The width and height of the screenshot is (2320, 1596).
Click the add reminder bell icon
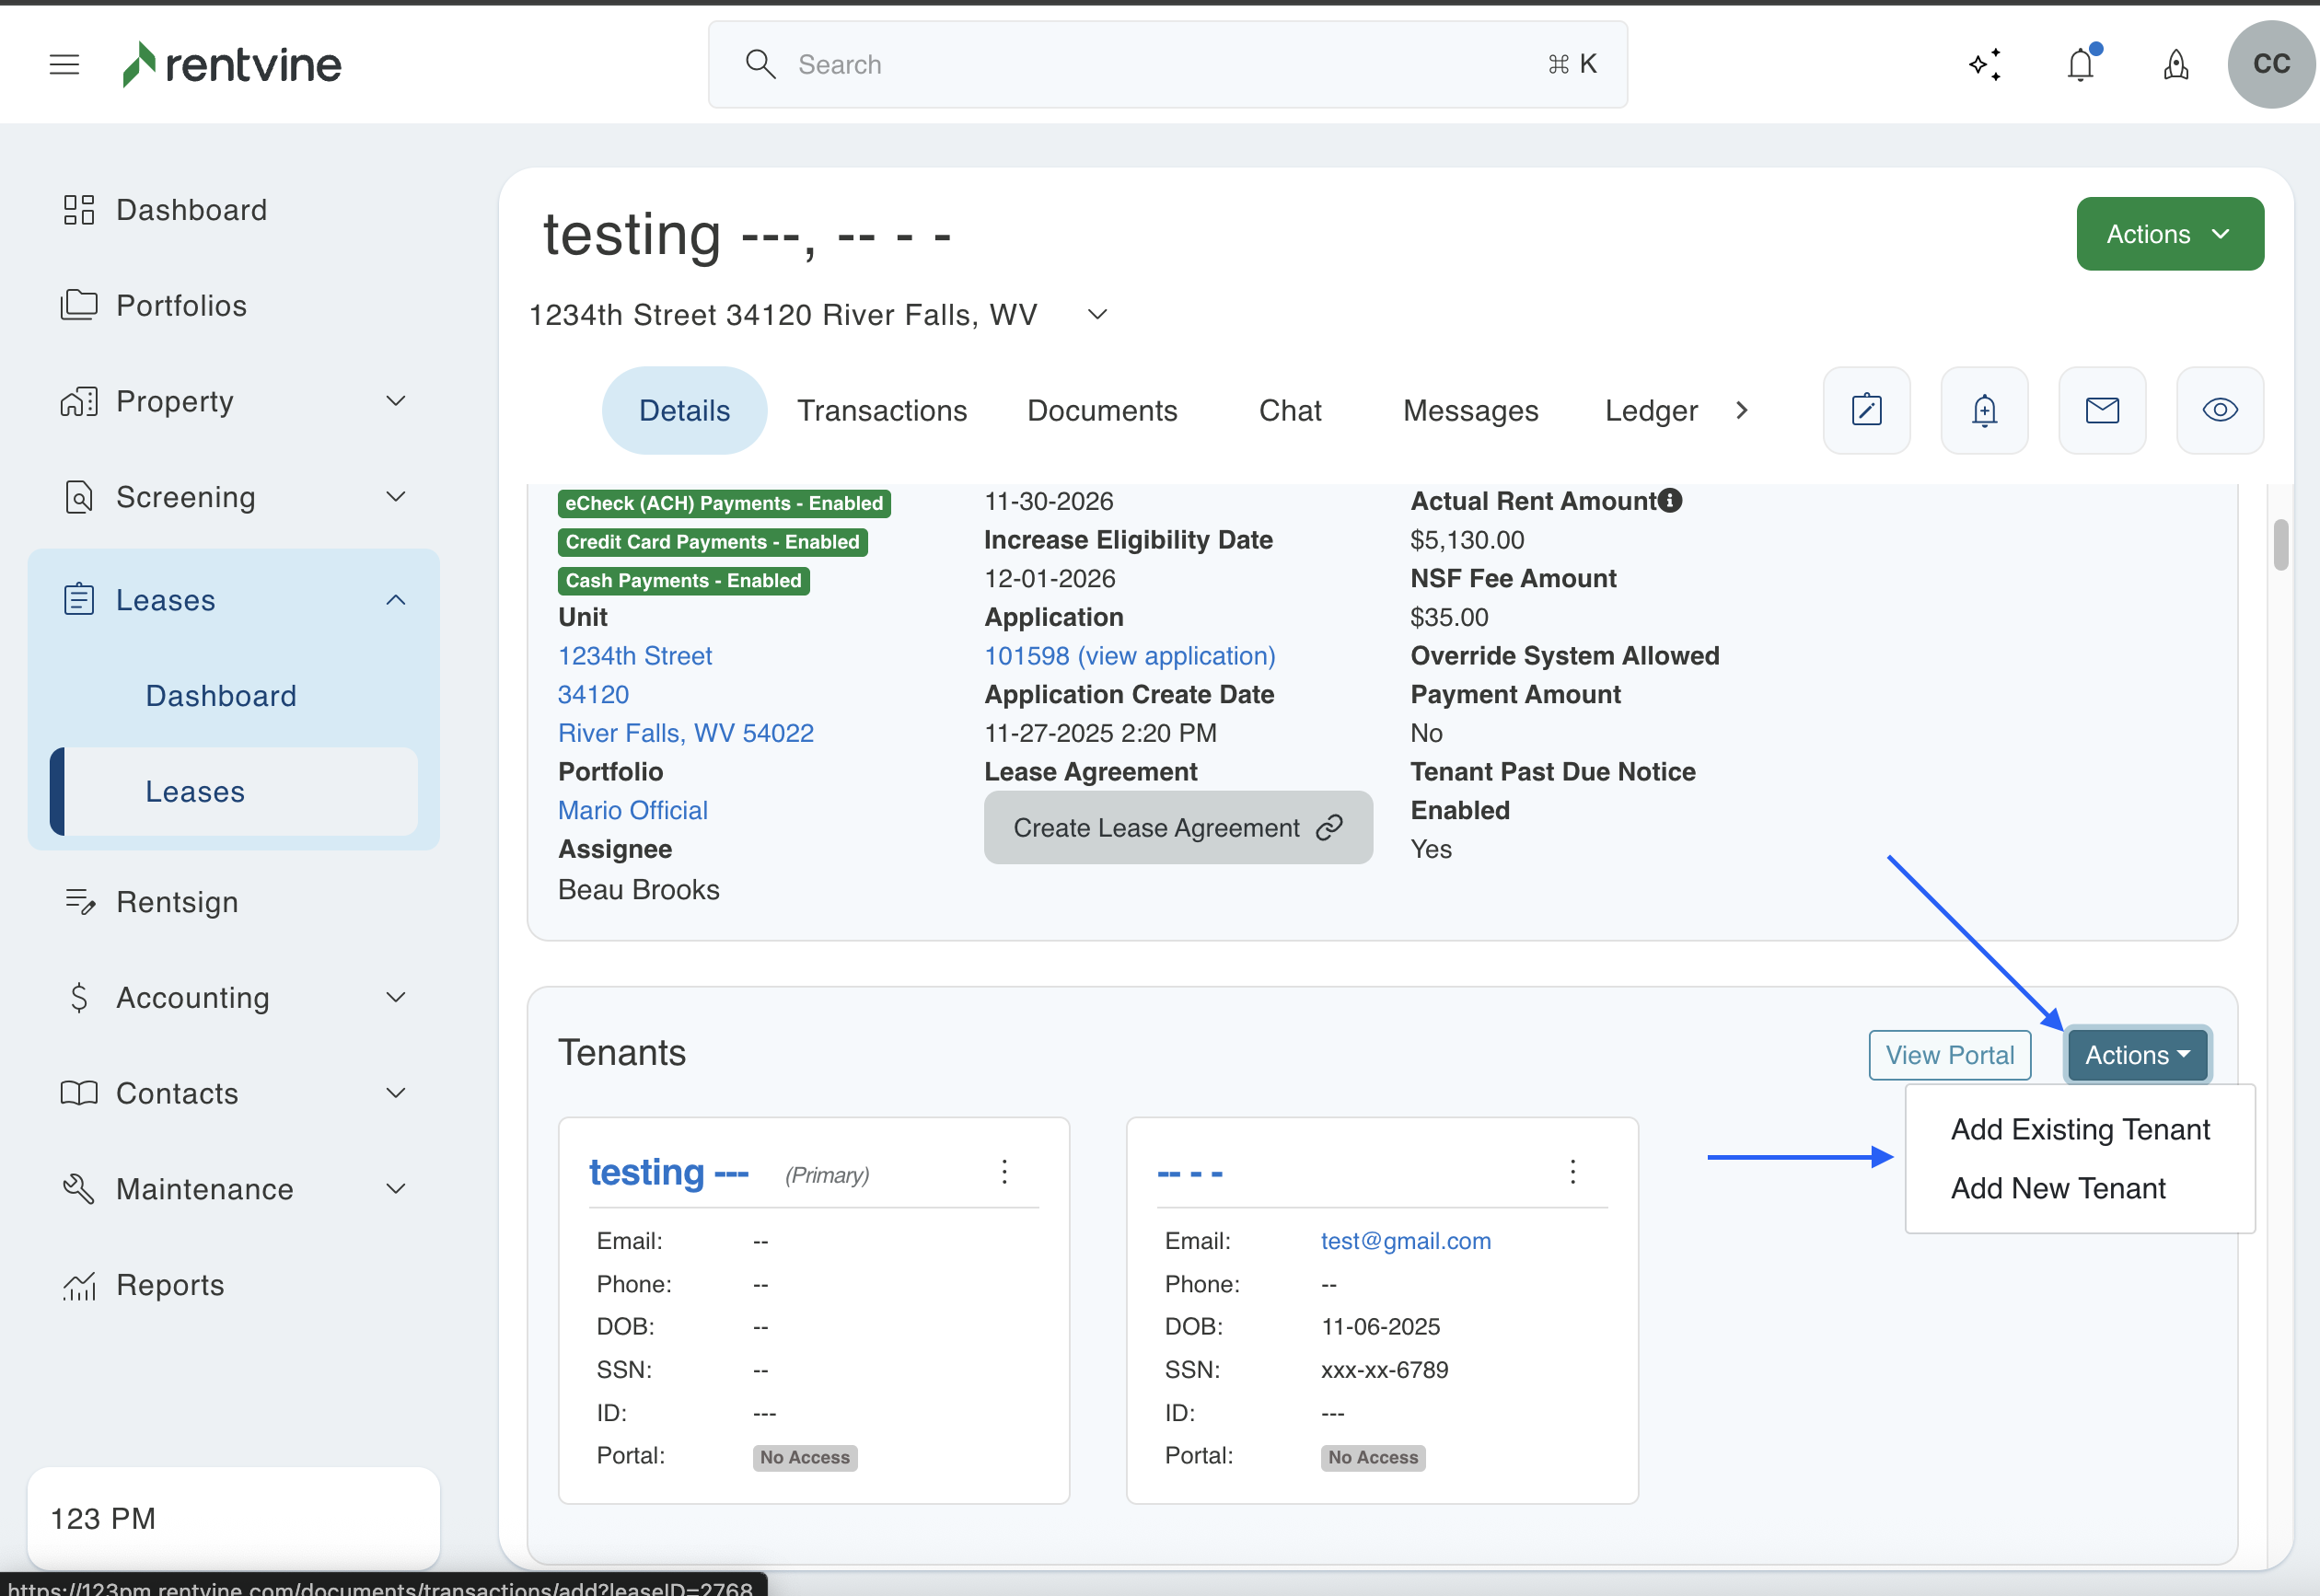[1984, 410]
